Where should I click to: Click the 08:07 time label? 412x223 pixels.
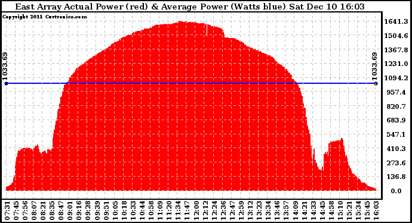[34, 211]
